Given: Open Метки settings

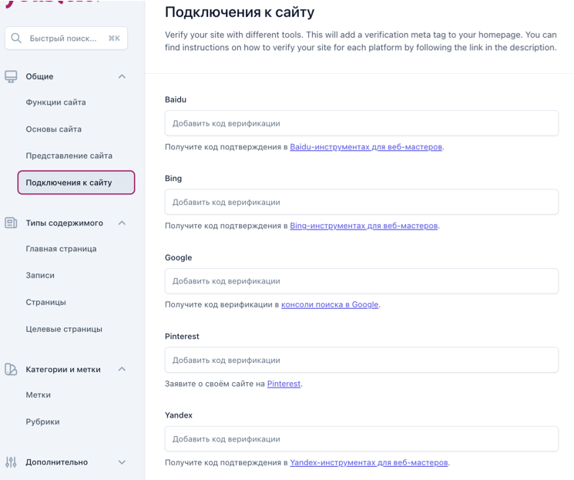Looking at the screenshot, I should (38, 394).
